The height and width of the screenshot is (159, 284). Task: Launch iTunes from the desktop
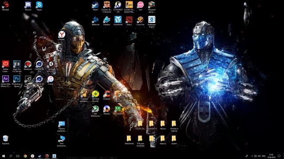[x=50, y=80]
